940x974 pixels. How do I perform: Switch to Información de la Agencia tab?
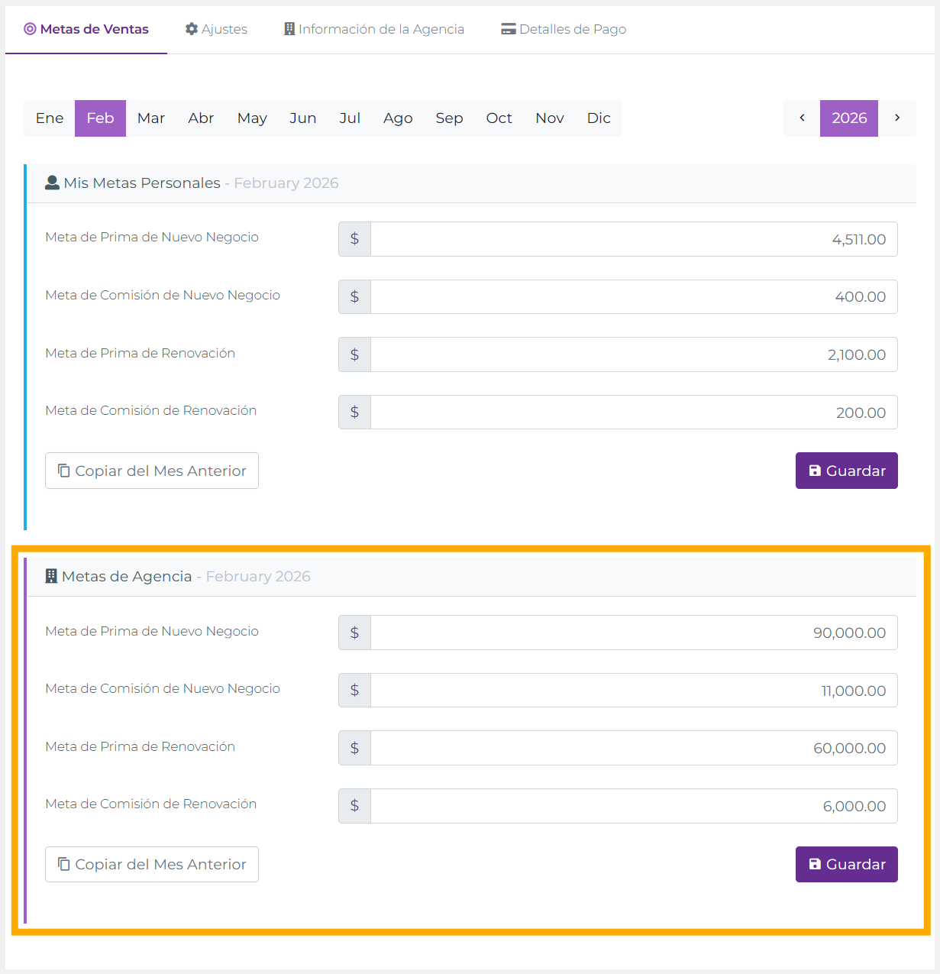click(374, 29)
